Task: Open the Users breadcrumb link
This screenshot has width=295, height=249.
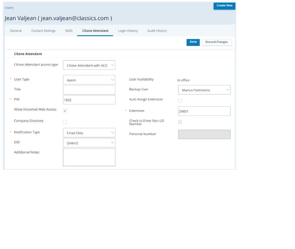Action: click(9, 8)
